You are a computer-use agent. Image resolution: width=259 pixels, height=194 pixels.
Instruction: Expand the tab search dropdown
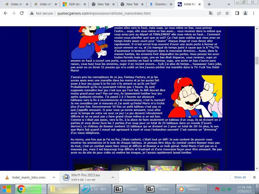click(x=229, y=4)
